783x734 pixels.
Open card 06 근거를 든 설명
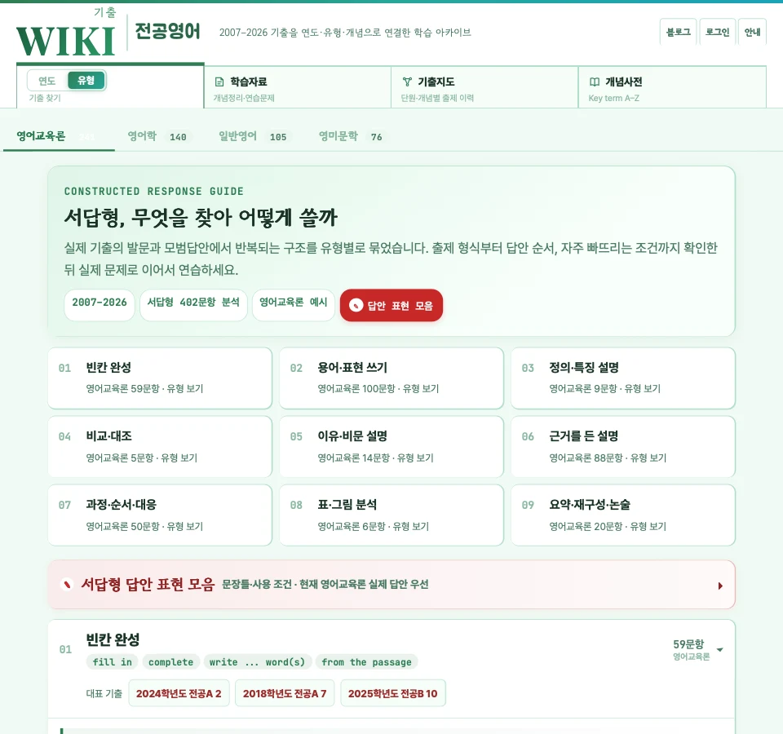(x=623, y=447)
